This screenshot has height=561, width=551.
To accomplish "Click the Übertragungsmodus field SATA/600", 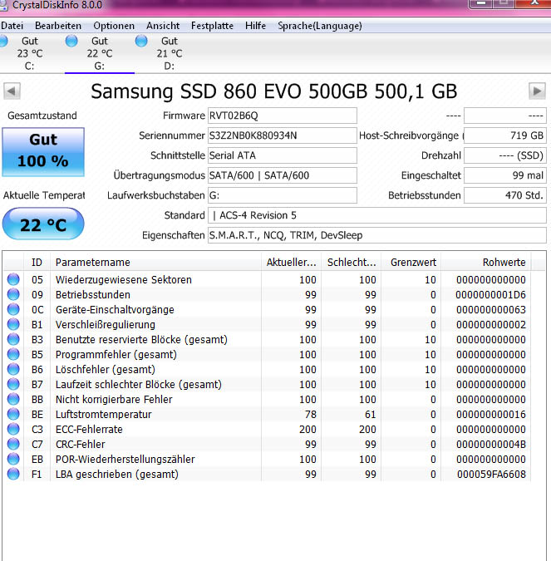I will point(283,175).
